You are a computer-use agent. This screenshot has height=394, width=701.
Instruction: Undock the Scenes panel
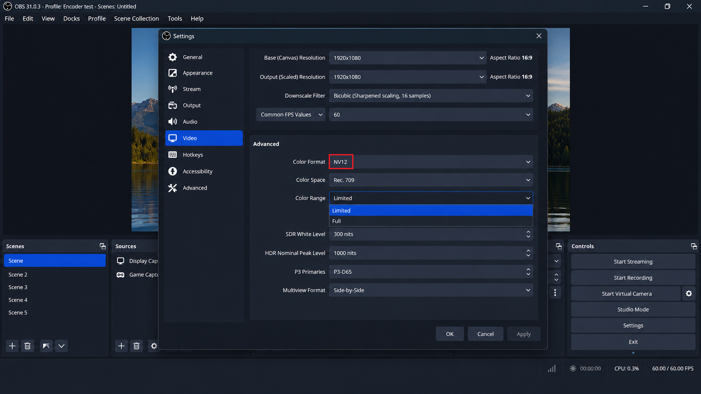(x=103, y=246)
